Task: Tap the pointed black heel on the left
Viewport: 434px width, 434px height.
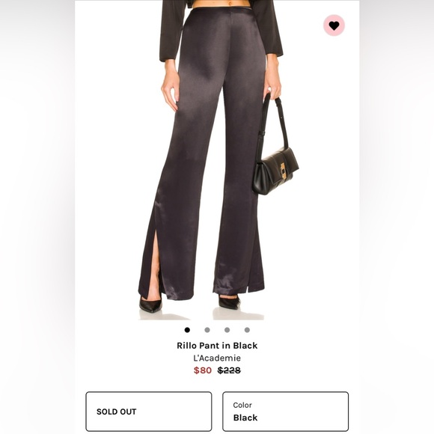Action: click(x=150, y=305)
